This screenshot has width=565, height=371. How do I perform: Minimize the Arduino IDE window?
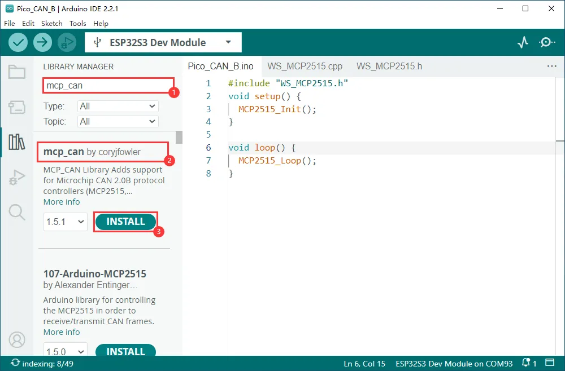tap(500, 8)
